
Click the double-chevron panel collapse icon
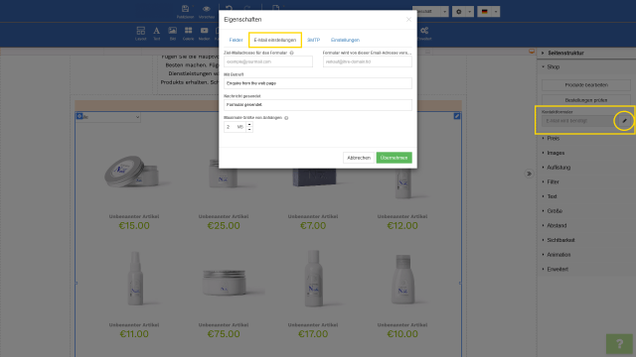529,174
